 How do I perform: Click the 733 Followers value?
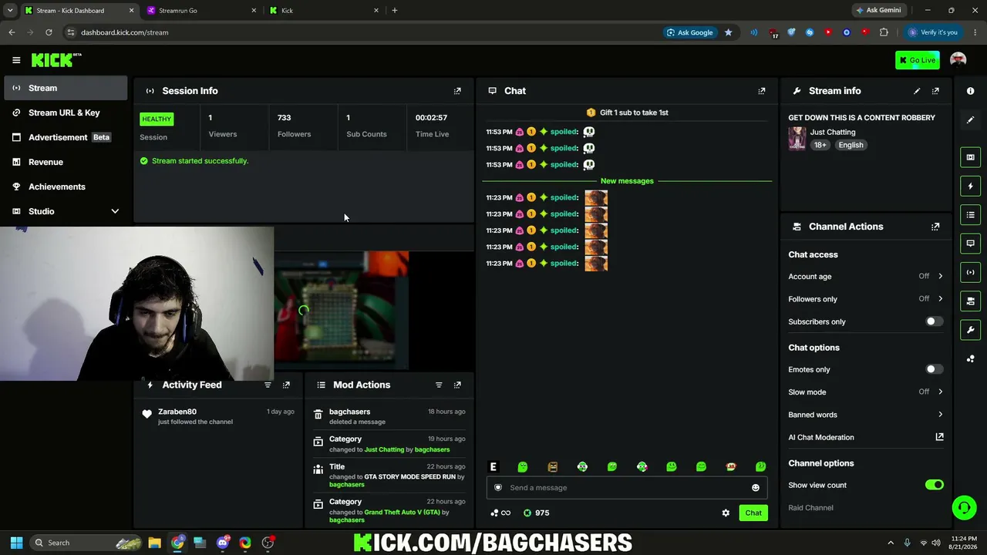pos(285,118)
